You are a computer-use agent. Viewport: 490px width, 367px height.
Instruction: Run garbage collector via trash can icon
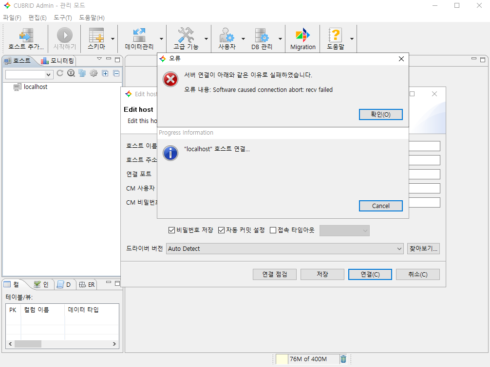tap(343, 359)
